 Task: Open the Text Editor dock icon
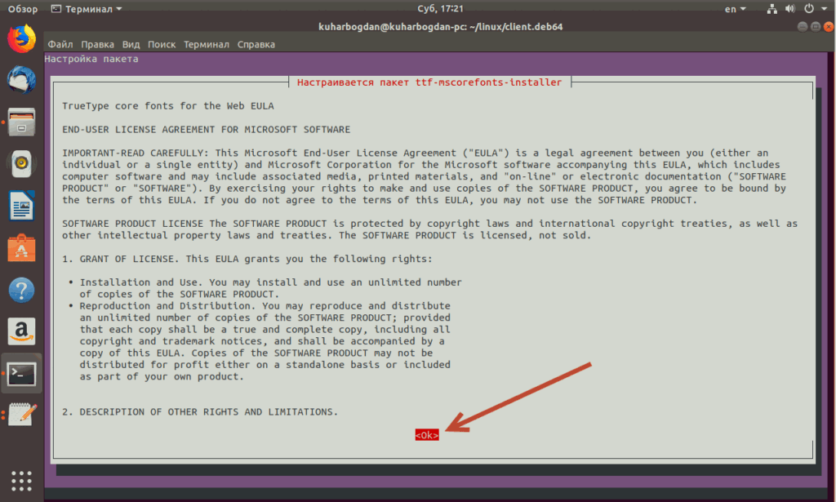22,415
